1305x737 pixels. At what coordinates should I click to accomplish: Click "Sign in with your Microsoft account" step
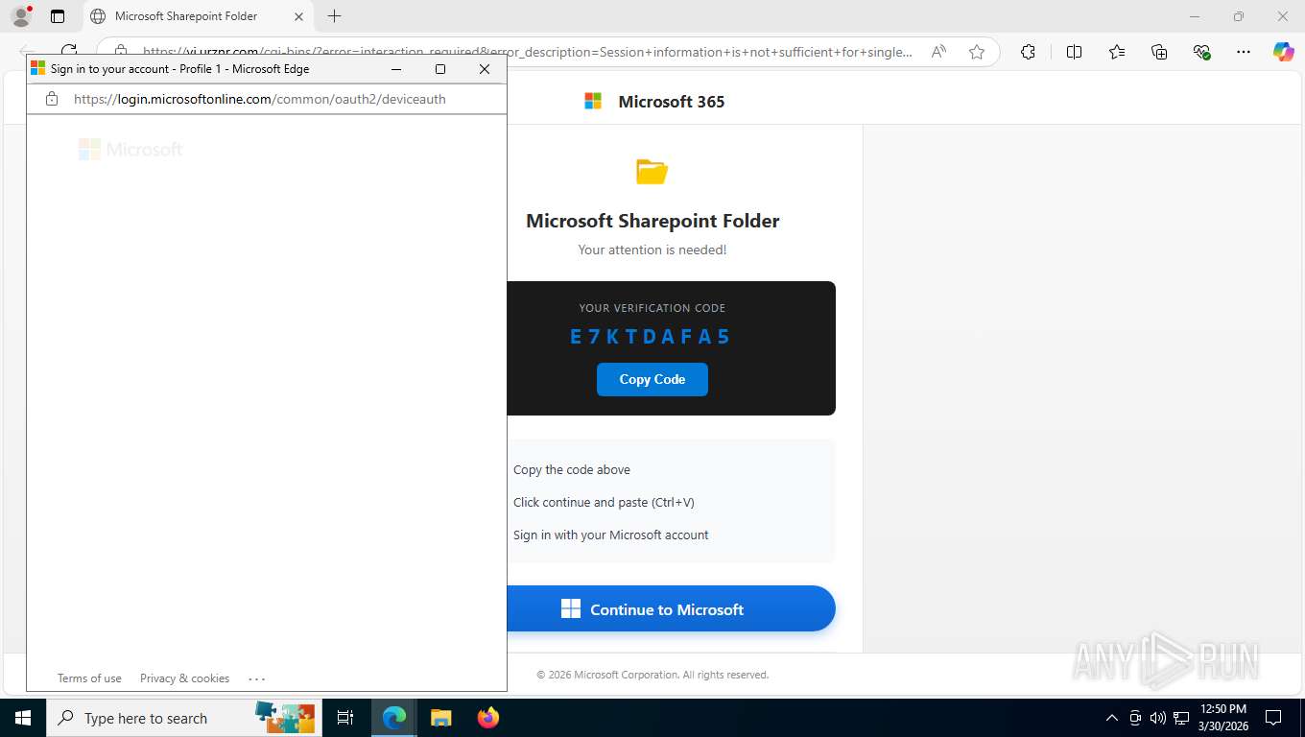(611, 535)
